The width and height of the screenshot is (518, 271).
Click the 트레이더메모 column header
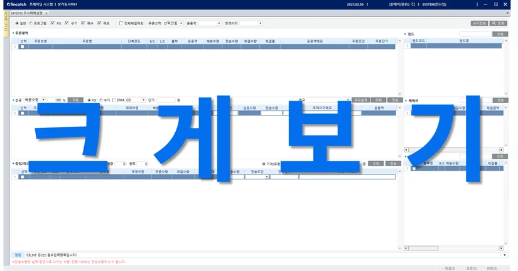(x=321, y=108)
